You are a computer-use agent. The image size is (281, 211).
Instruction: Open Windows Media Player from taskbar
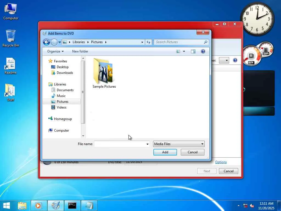point(38,206)
